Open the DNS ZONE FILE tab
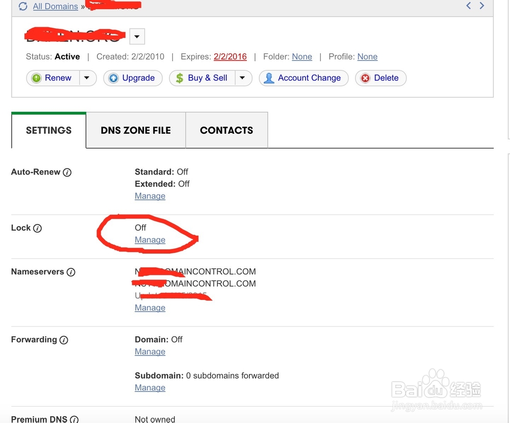This screenshot has width=510, height=423. [136, 130]
